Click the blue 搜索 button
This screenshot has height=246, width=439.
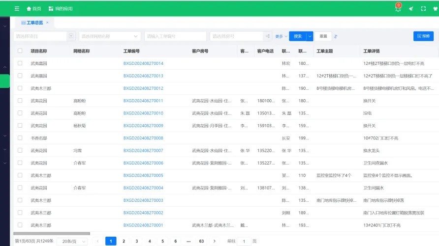[x=298, y=36]
